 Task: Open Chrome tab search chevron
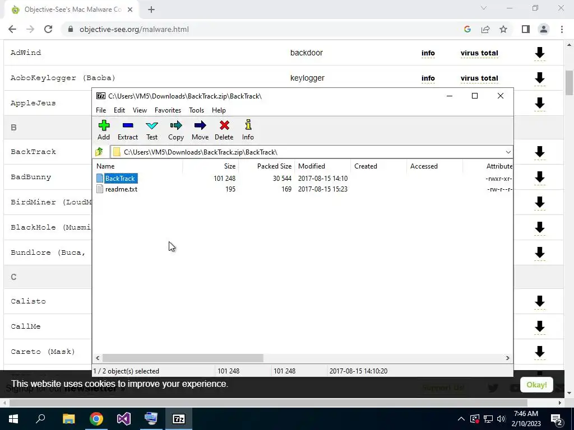484,8
